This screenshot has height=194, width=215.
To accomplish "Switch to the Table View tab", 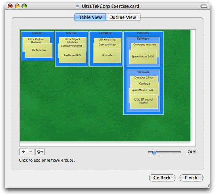I will click(90, 17).
